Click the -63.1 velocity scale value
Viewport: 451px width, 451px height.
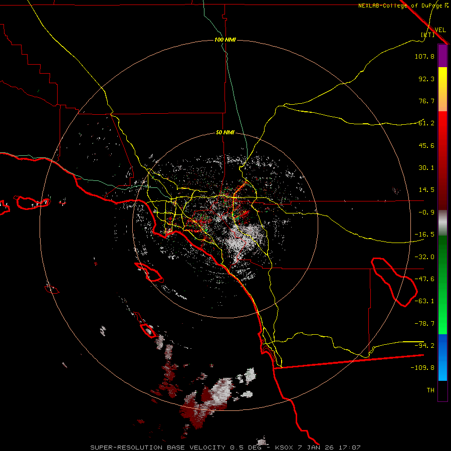point(424,301)
